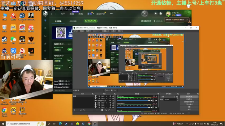Adjust the transition duration stepper arrows
Viewport: 225px width, 126px height.
tap(177, 99)
